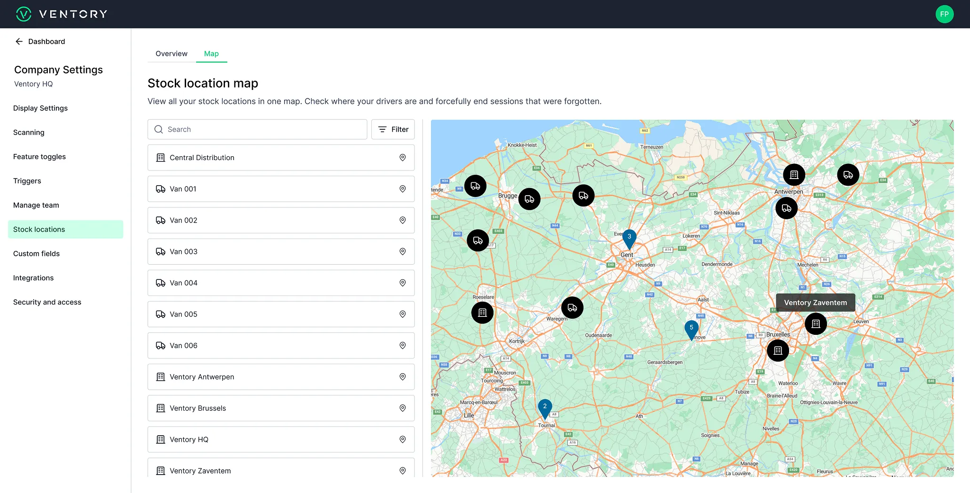Select the Van 004 row

point(281,283)
